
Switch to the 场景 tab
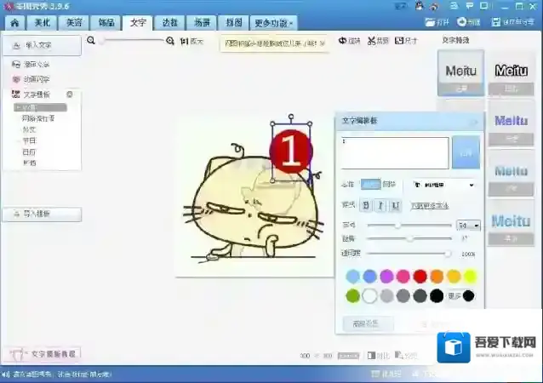[202, 23]
